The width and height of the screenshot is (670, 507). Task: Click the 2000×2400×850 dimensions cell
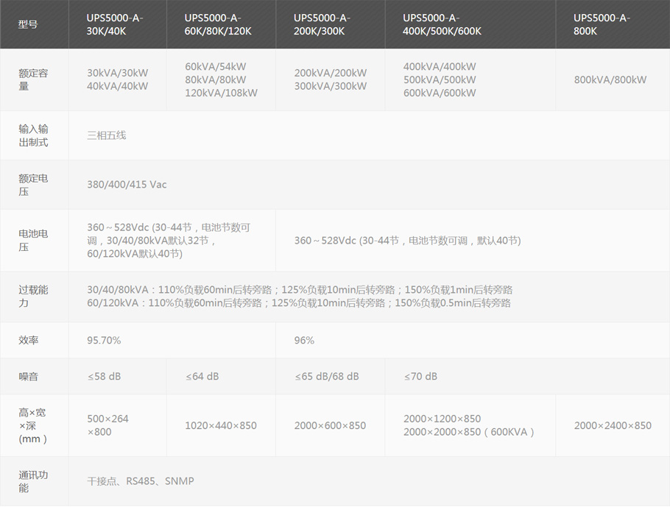613,425
